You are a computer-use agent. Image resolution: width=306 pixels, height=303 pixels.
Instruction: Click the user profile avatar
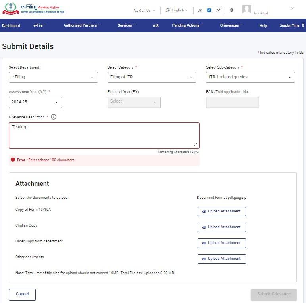(x=247, y=10)
